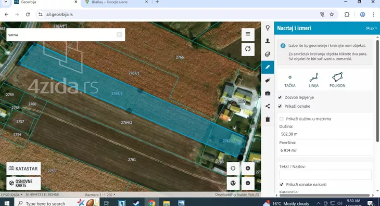Bookmark this page with the star icon
This screenshot has height=206, width=380.
332,15
